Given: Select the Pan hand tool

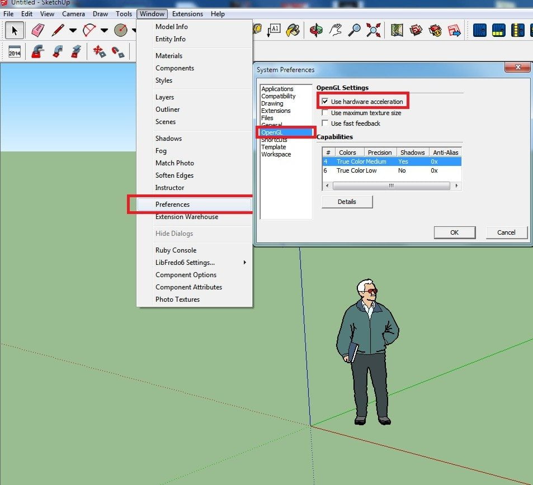Looking at the screenshot, I should [336, 30].
